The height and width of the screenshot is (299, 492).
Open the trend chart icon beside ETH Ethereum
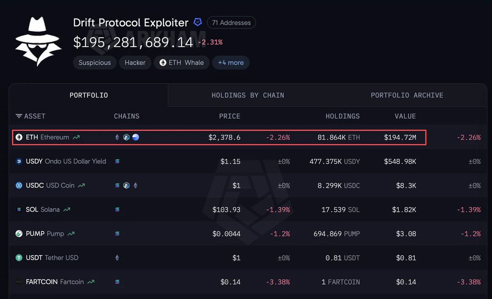point(76,137)
